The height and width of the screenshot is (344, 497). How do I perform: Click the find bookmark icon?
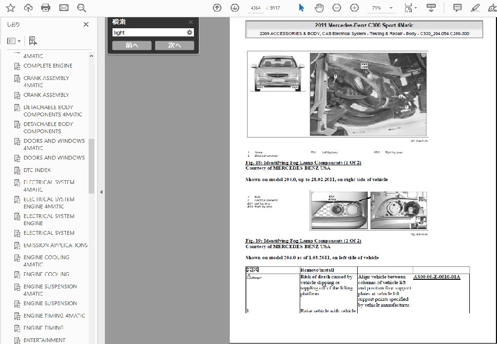33,41
